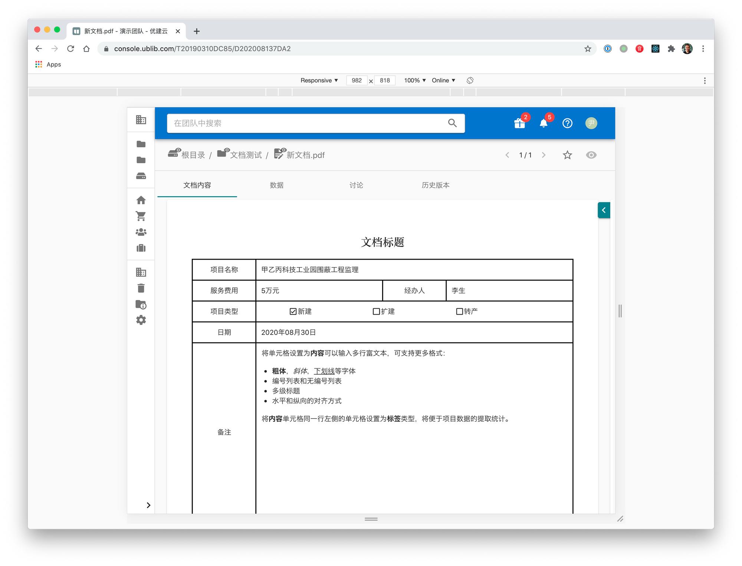742x566 pixels.
Task: Open the trash bin in sidebar
Action: coord(141,288)
